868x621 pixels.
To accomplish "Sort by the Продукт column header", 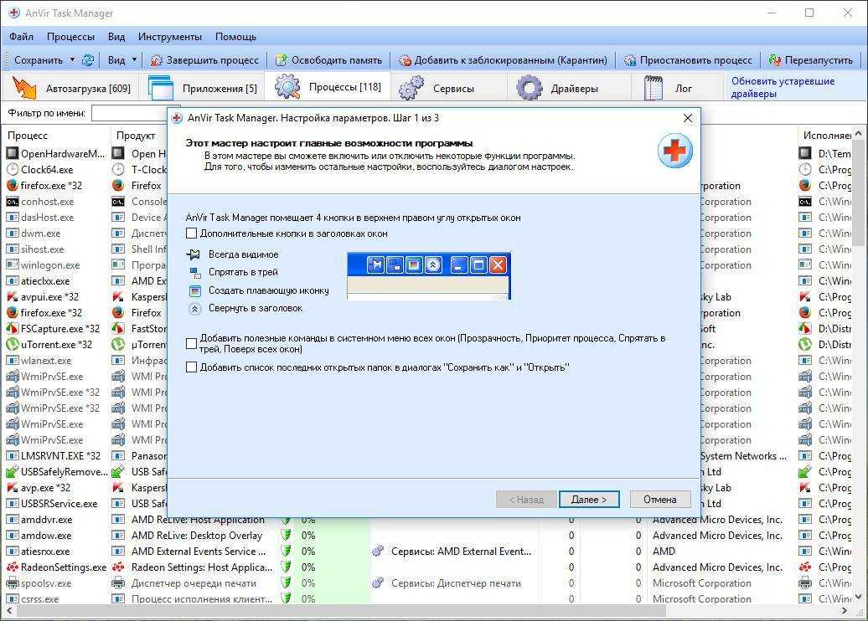I will (136, 136).
